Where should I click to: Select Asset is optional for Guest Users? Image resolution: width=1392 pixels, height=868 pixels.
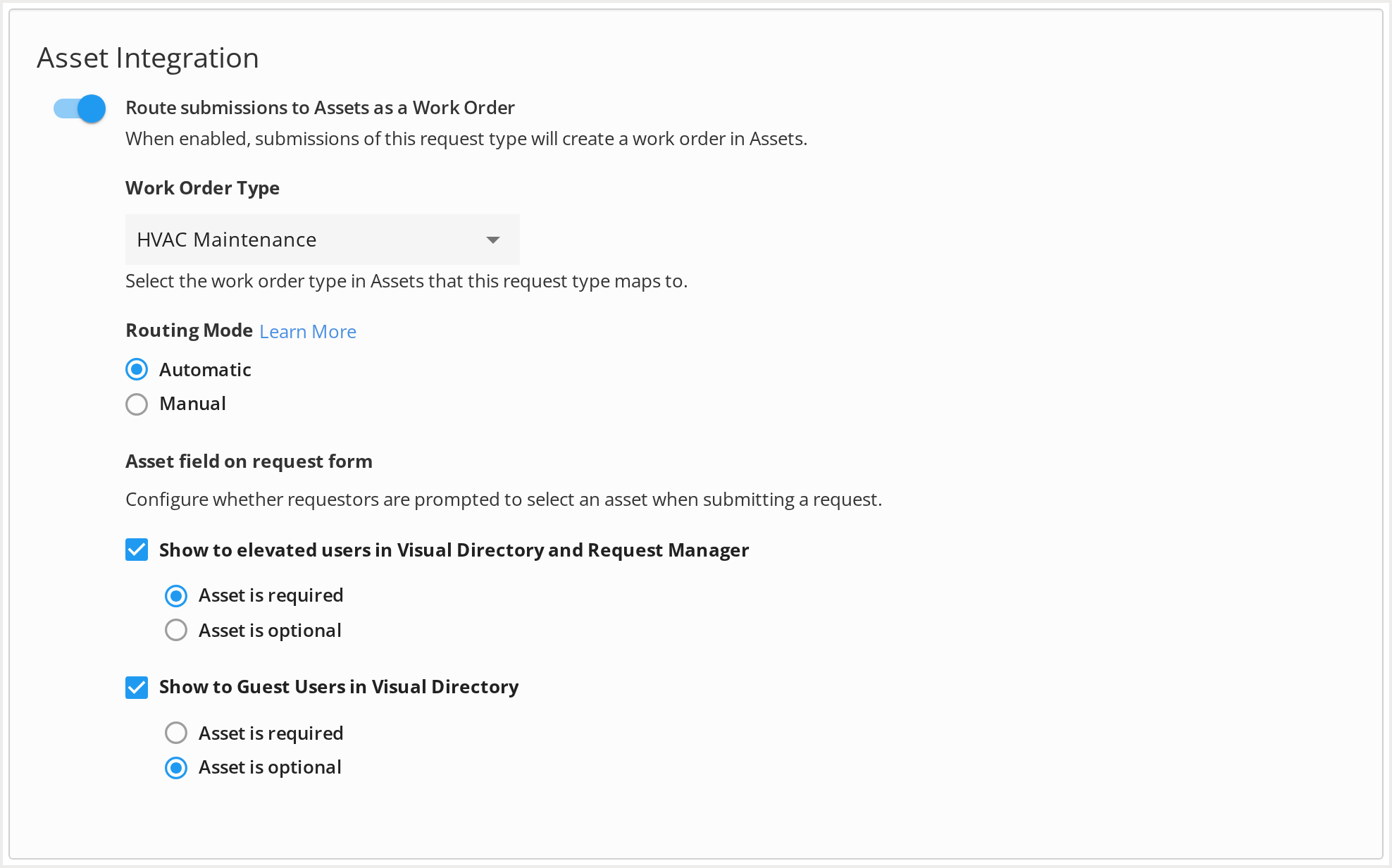[176, 767]
